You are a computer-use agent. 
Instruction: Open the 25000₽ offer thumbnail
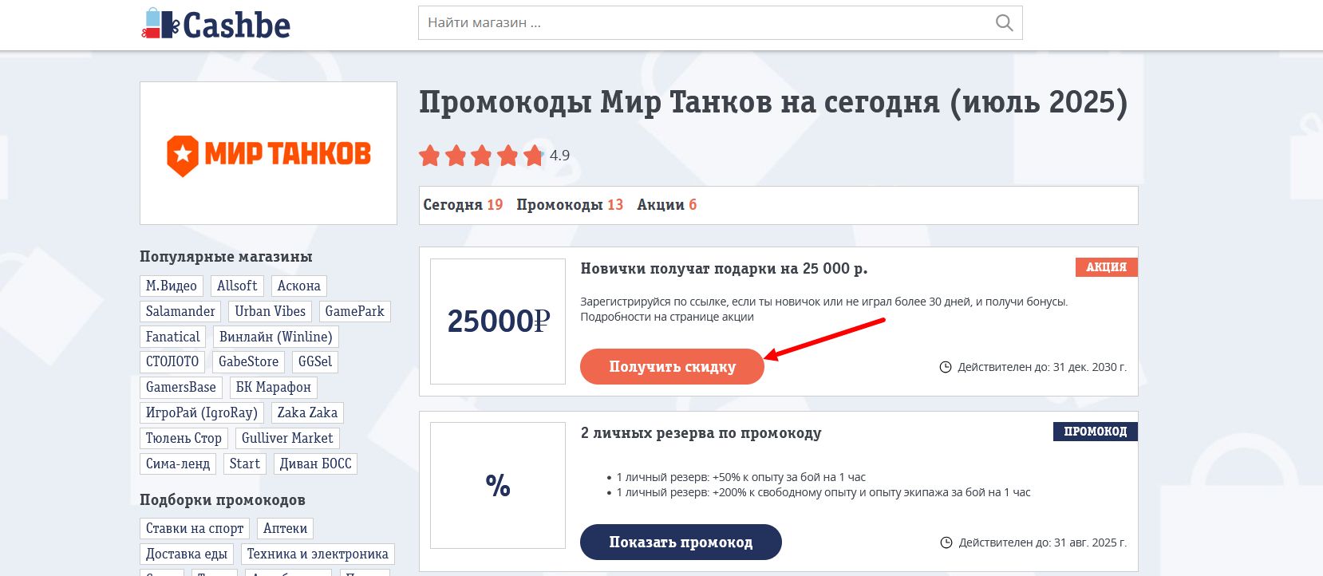click(x=498, y=322)
